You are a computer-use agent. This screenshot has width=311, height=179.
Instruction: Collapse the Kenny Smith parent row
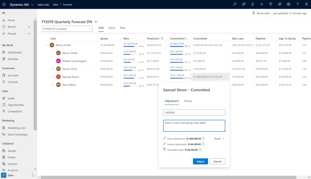pyautogui.click(x=46, y=45)
